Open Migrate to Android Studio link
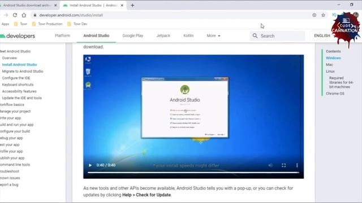The image size is (362, 203). pos(23,72)
